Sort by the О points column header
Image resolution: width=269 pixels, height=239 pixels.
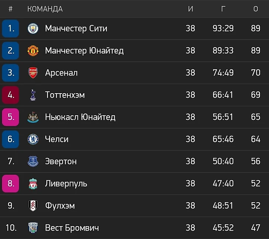point(255,9)
